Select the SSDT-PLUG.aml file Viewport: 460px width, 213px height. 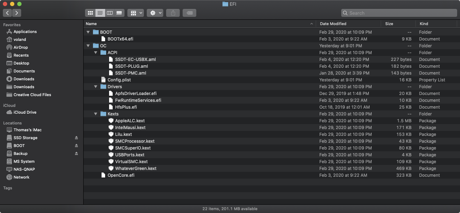coord(272,66)
